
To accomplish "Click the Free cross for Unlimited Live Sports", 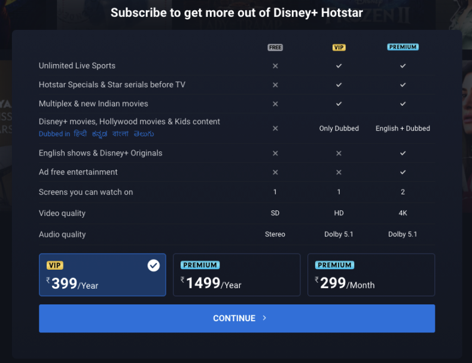I will (x=275, y=66).
